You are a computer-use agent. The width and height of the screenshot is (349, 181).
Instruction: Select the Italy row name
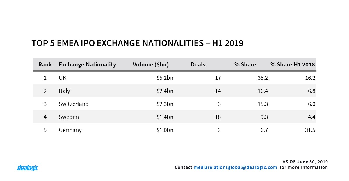point(64,91)
